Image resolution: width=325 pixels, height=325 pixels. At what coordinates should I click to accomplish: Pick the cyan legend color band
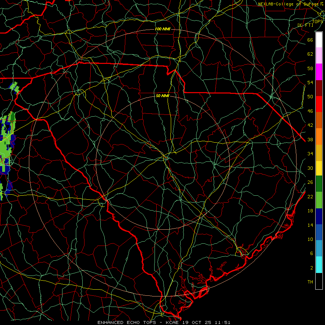point(319,265)
